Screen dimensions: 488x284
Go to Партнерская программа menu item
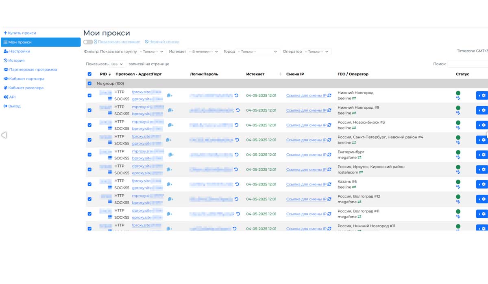(33, 70)
